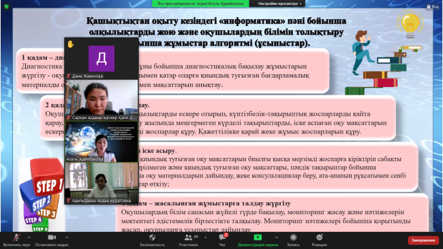The width and height of the screenshot is (443, 249).
Task: Start Демонстрация экрана screen share
Action: coord(258,240)
